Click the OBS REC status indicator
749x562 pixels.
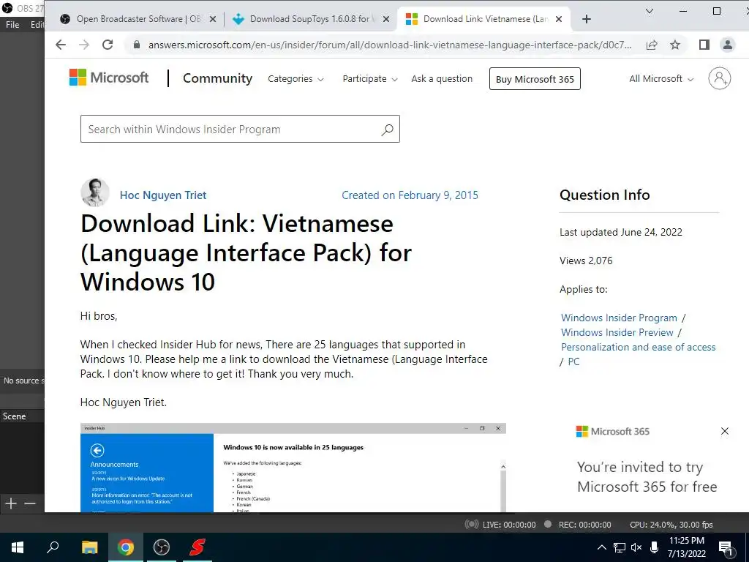click(x=578, y=525)
